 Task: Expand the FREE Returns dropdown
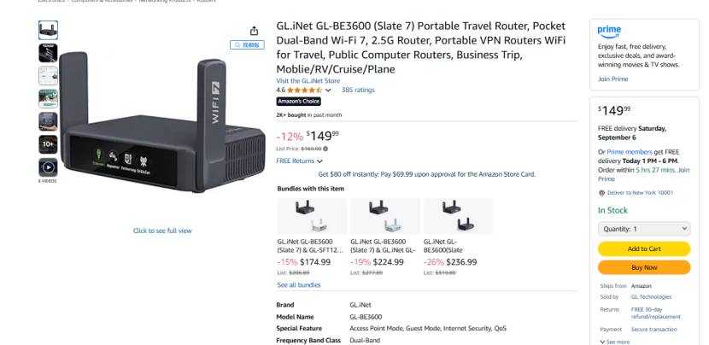[x=299, y=161]
